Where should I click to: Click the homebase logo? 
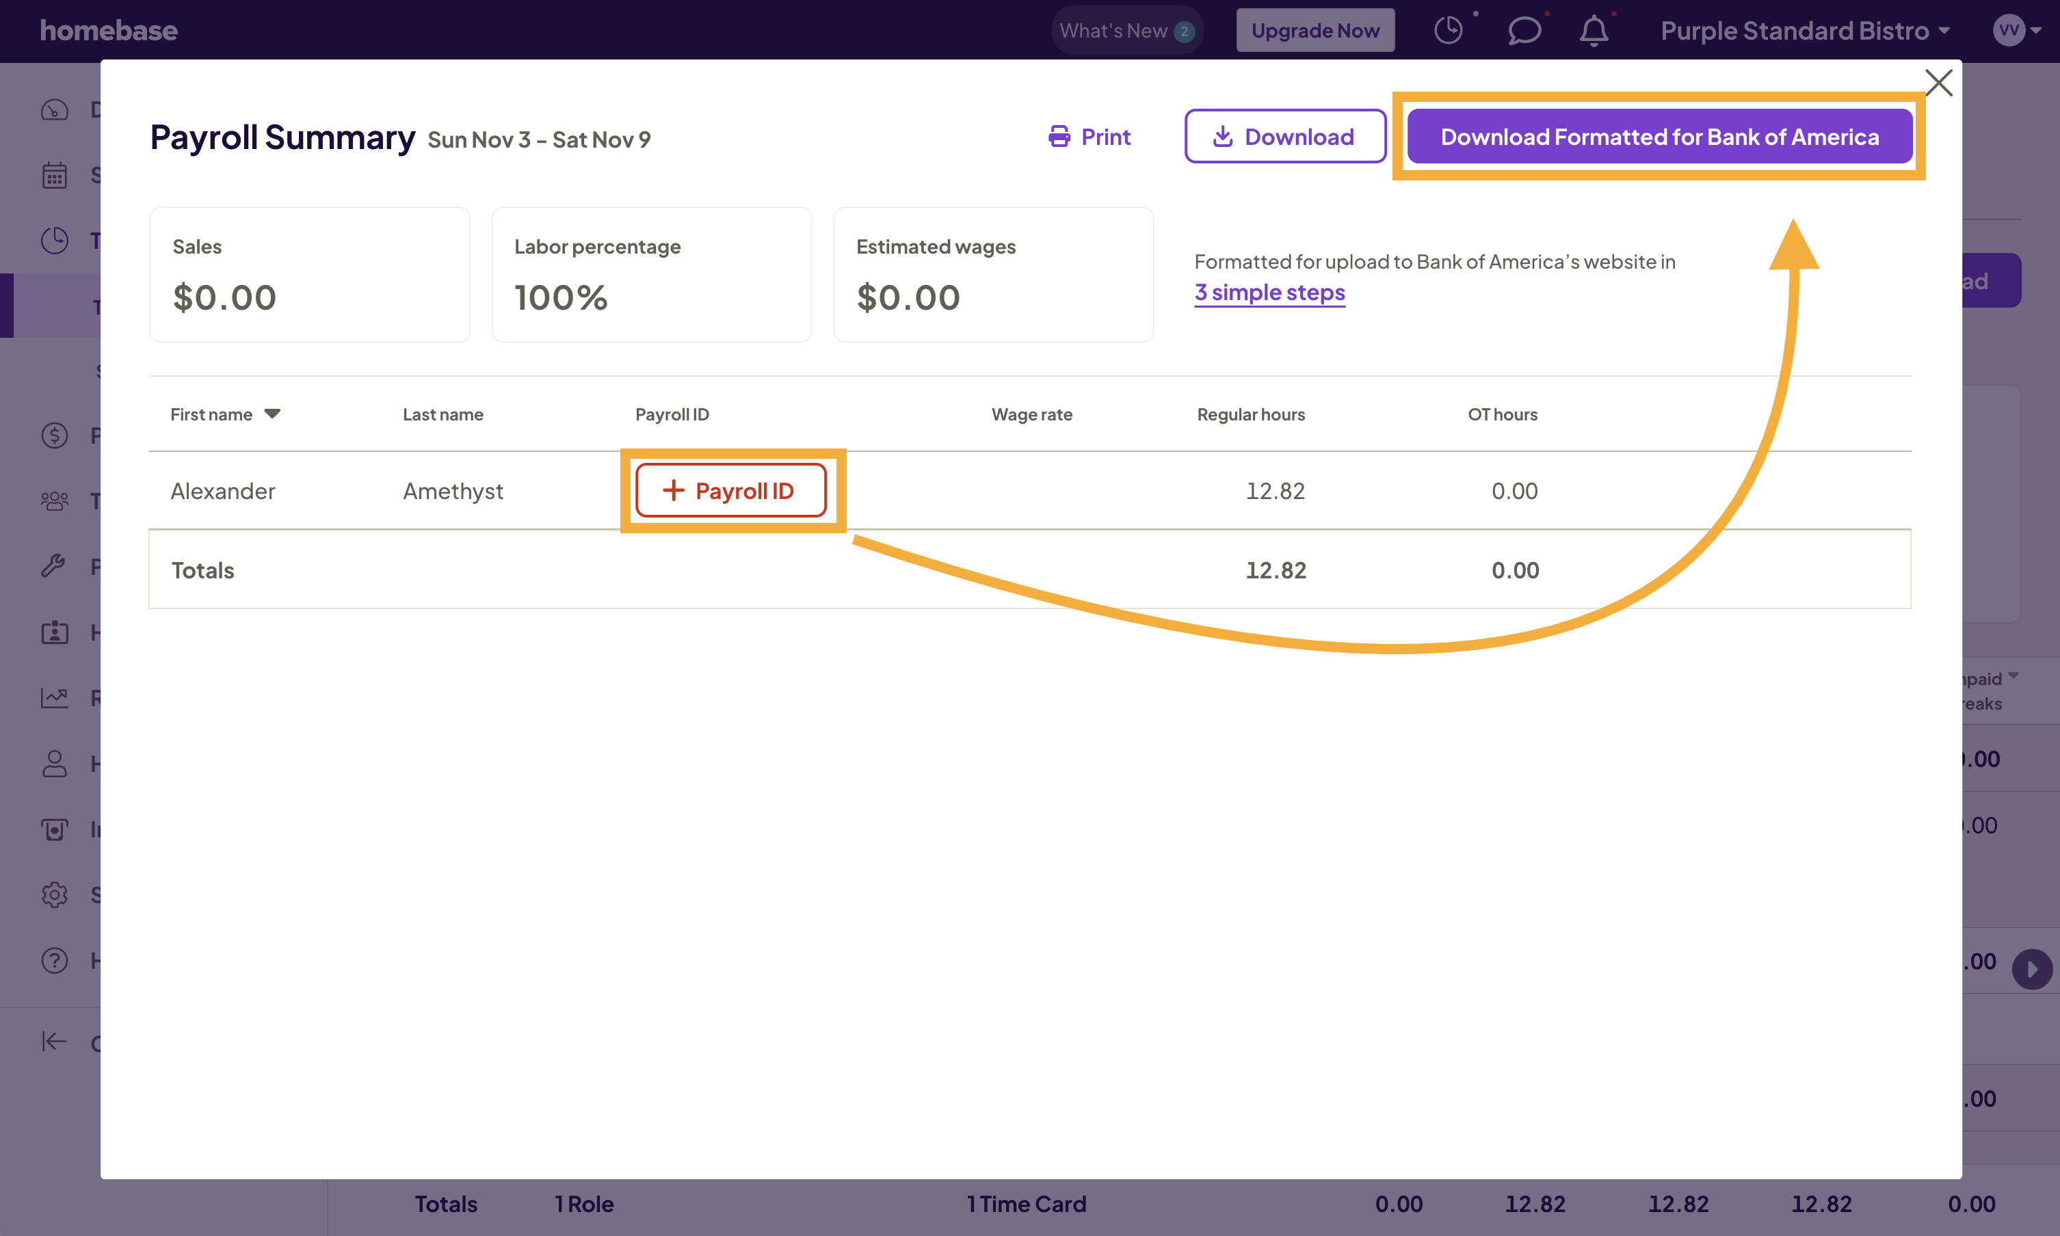click(108, 31)
